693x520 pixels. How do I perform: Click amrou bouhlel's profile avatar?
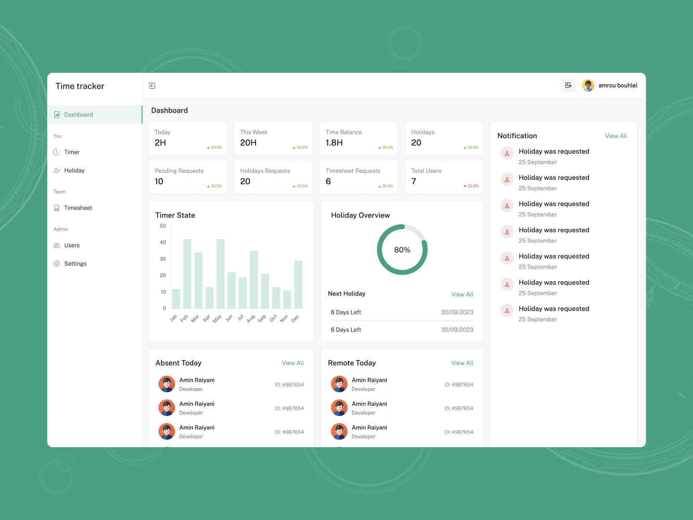pos(588,85)
